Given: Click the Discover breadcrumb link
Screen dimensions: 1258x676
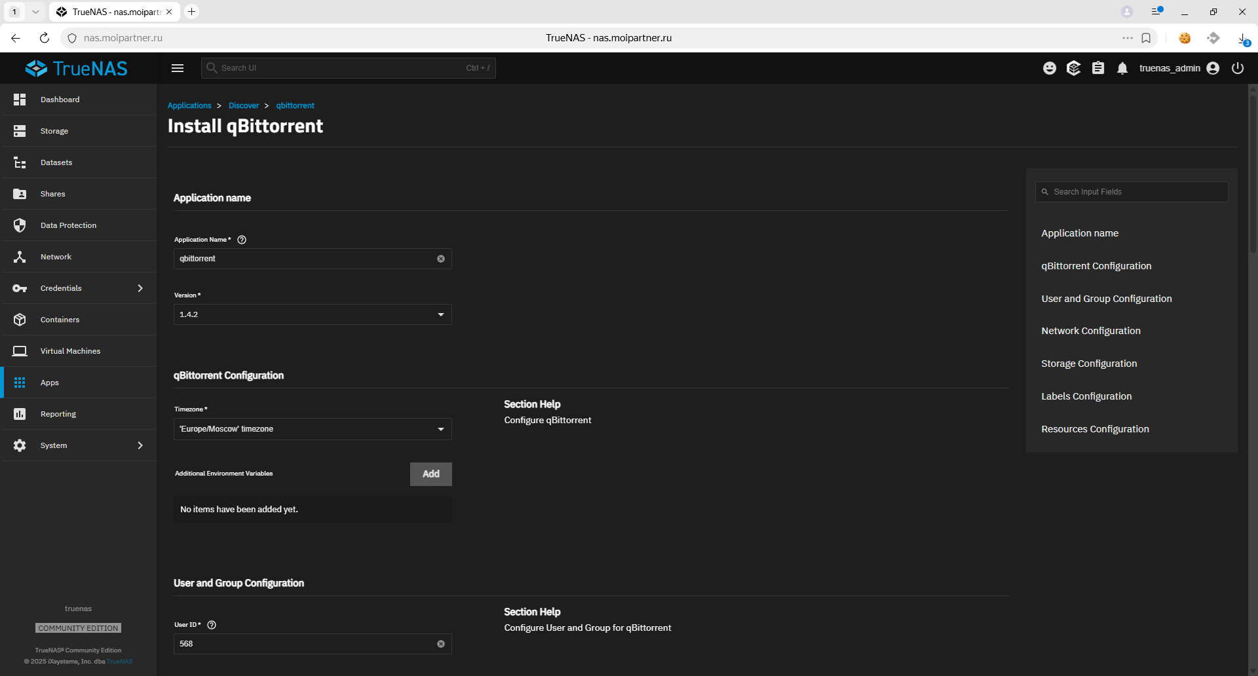Looking at the screenshot, I should 244,105.
